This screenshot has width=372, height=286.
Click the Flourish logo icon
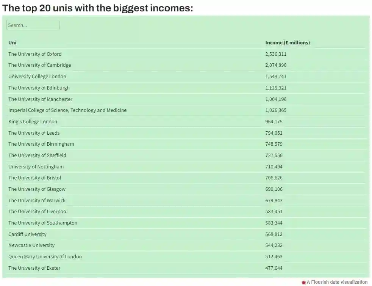coord(303,282)
